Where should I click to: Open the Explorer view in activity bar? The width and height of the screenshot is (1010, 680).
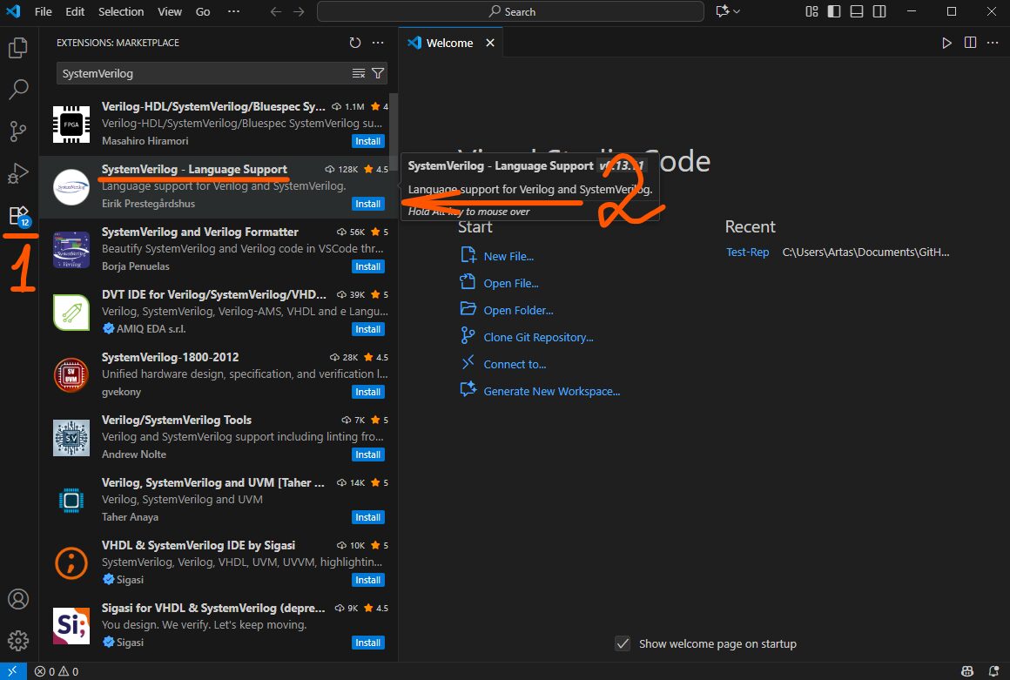coord(18,48)
